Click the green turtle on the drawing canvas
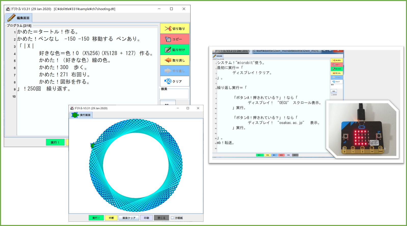The image size is (407, 226). [93, 146]
